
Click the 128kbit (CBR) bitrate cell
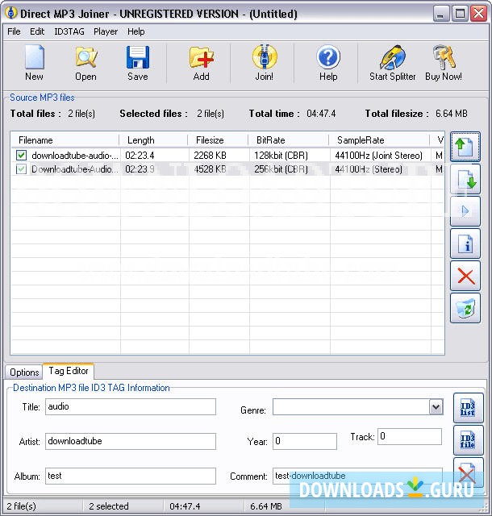(281, 156)
